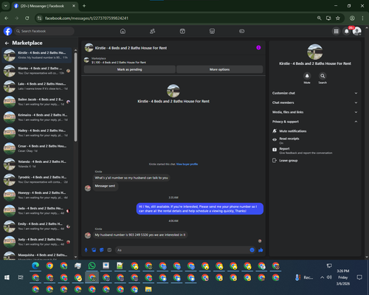Open Microsoft Edge from the taskbar

pyautogui.click(x=35, y=265)
